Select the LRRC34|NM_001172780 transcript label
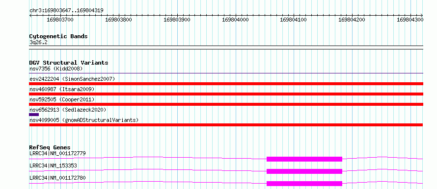 click(57, 178)
